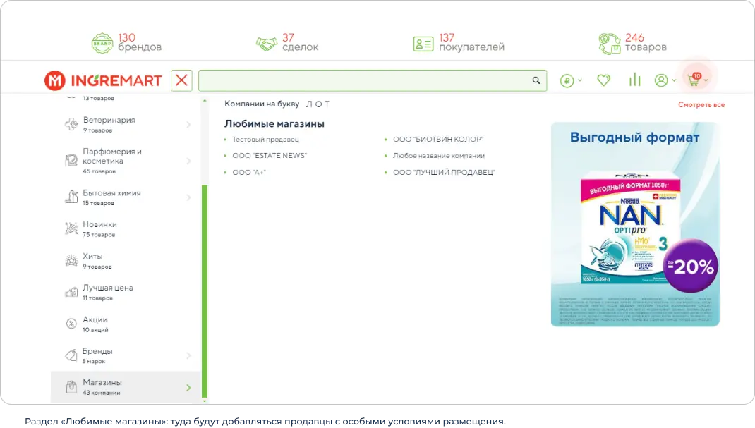Click the brand badge icon beside 130 брендов
755x428 pixels.
(102, 43)
